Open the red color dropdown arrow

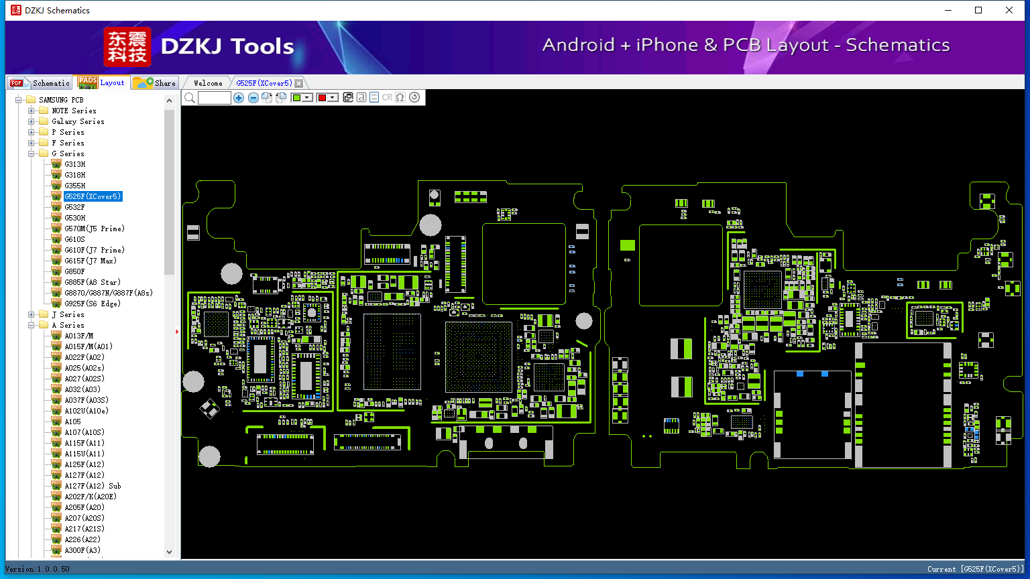coord(332,98)
